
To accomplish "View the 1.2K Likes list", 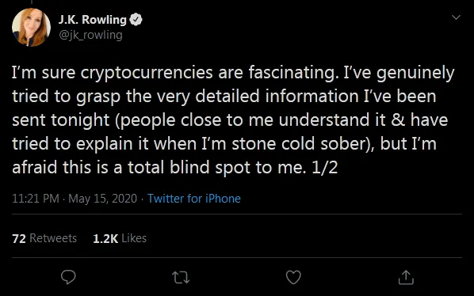I will [120, 238].
